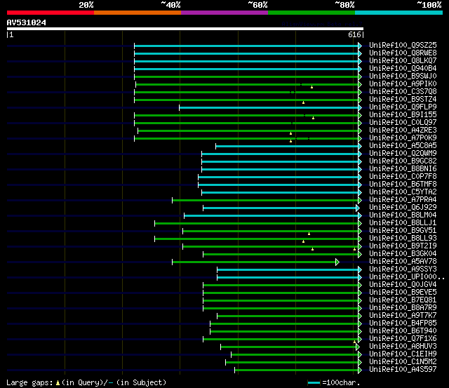Select the UniRef100_UPI000.. text
The height and width of the screenshot is (388, 449).
tap(407, 277)
